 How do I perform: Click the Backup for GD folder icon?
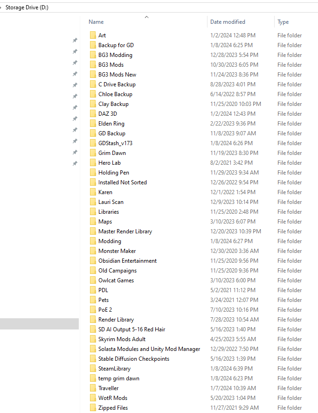click(x=93, y=45)
